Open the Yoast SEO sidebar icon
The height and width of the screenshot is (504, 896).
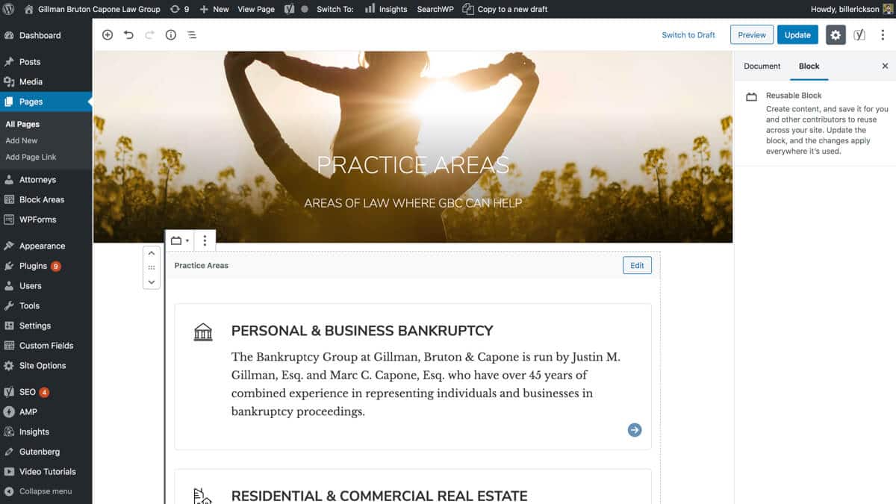click(859, 35)
